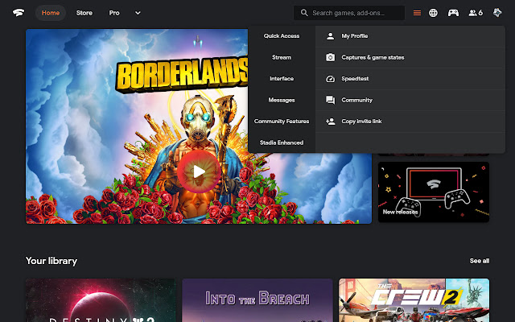Screen dimensions: 515x322
Task: Click the globe language icon
Action: [x=433, y=13]
